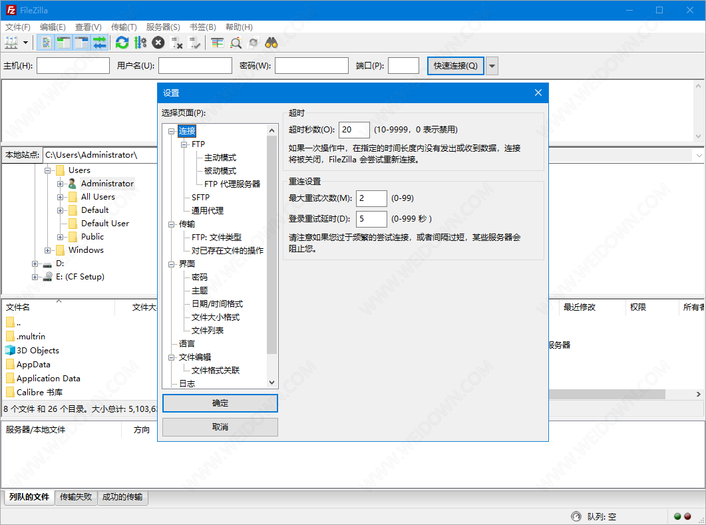
Task: Click the 最大重试次数 input field
Action: pos(371,198)
